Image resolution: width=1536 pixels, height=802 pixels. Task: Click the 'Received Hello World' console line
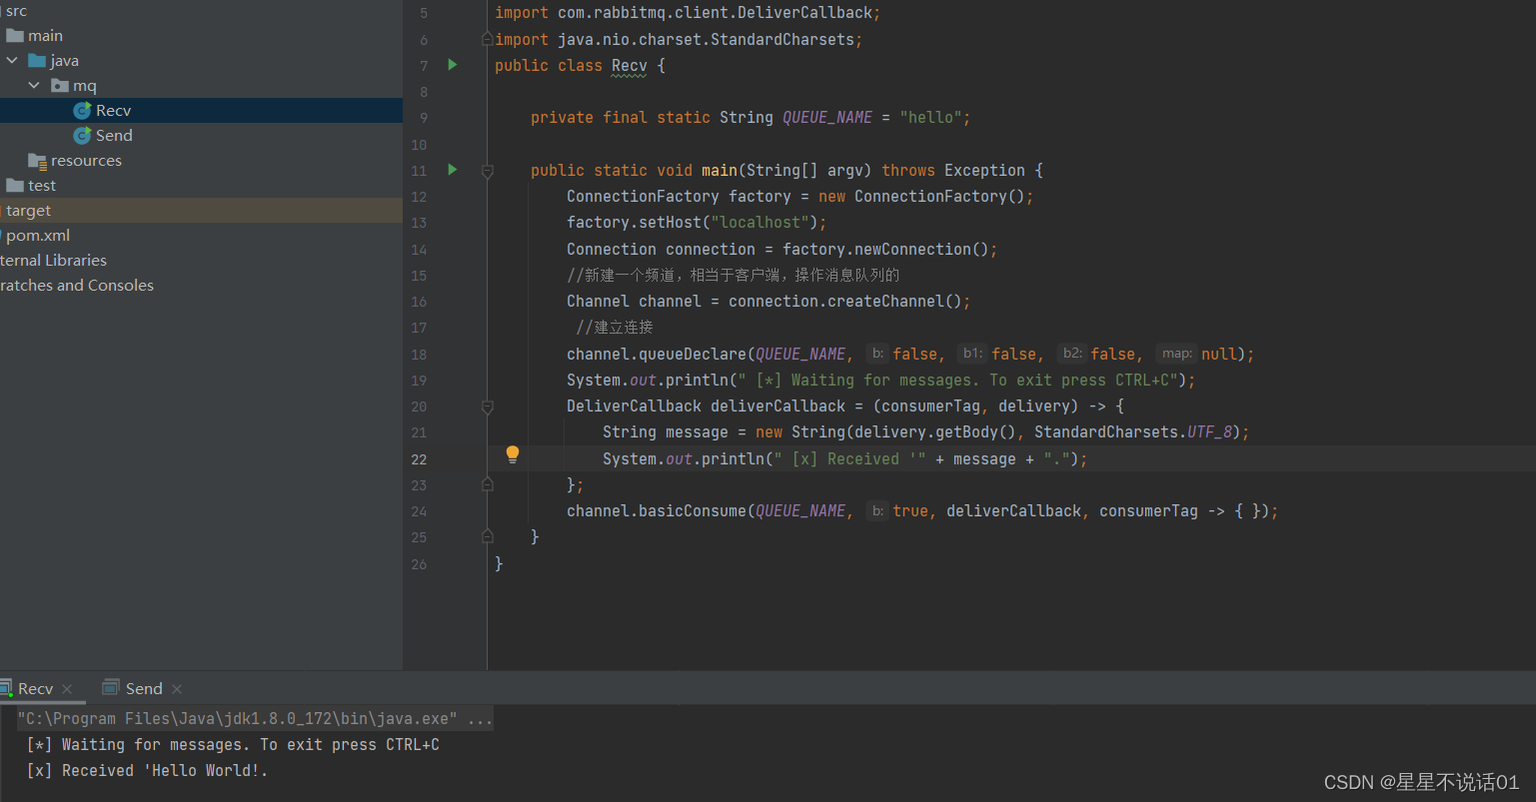coord(147,771)
